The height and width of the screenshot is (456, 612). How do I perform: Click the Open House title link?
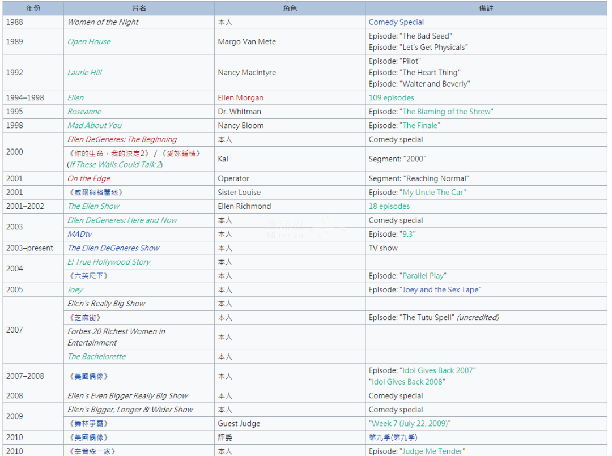[x=89, y=42]
